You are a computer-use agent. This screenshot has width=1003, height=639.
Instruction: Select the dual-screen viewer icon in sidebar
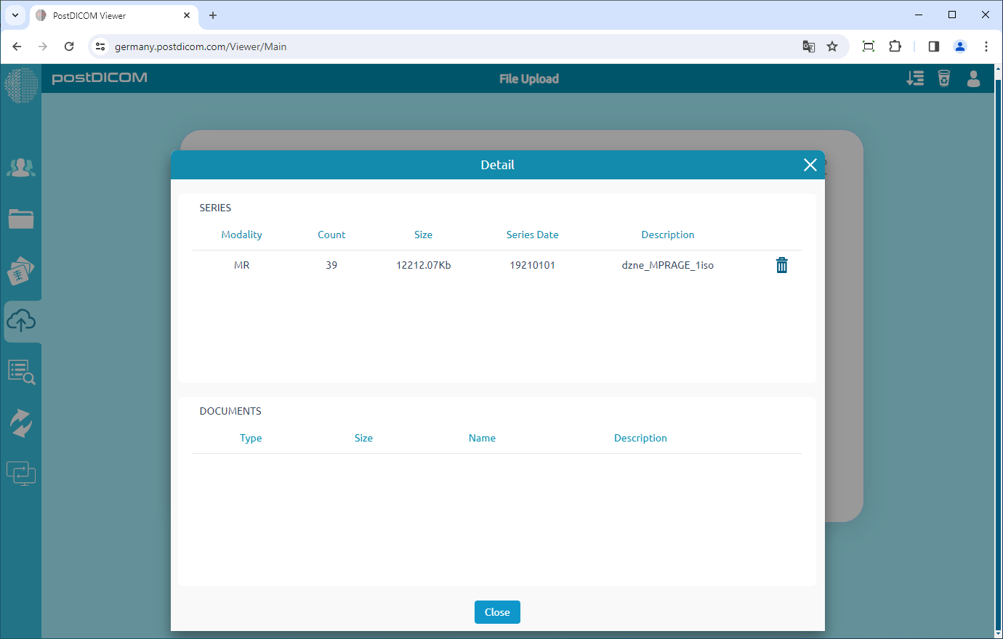point(21,473)
